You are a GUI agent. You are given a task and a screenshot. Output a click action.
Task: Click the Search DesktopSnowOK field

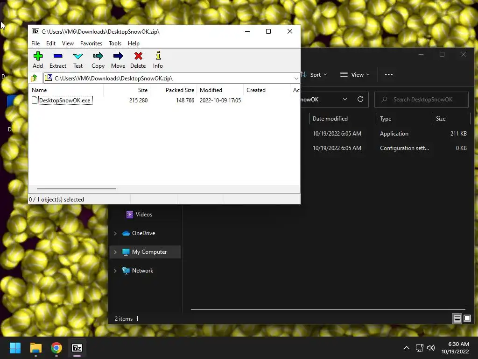[422, 100]
